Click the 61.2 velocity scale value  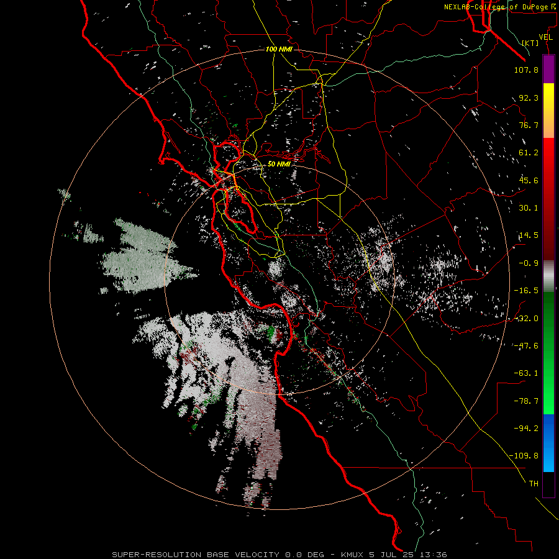tap(529, 153)
